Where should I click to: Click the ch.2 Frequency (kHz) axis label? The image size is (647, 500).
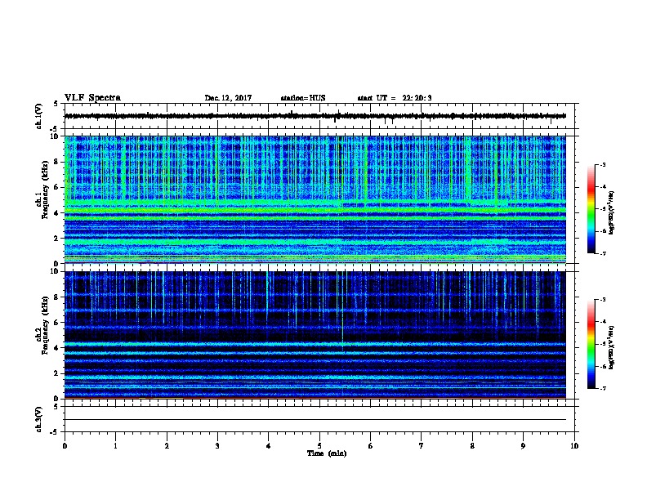42,325
